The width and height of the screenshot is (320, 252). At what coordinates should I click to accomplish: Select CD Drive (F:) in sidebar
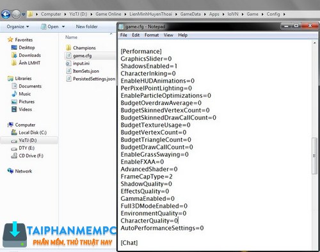[31, 155]
